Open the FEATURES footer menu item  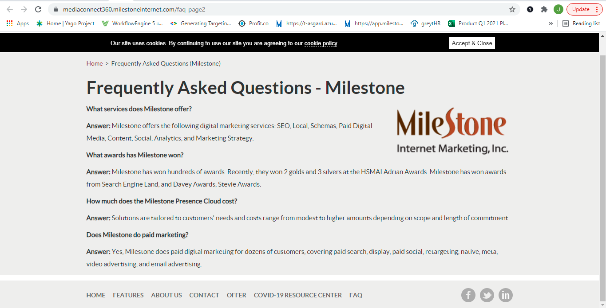tap(128, 295)
